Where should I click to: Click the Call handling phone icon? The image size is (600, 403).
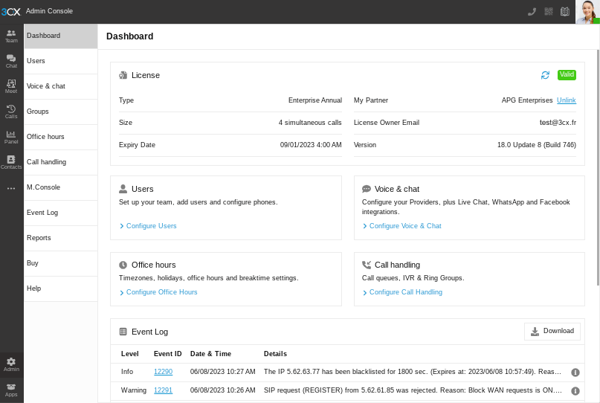coord(367,265)
